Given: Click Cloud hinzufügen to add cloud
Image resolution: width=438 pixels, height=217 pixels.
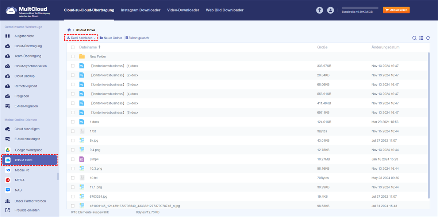Looking at the screenshot, I should (x=27, y=129).
